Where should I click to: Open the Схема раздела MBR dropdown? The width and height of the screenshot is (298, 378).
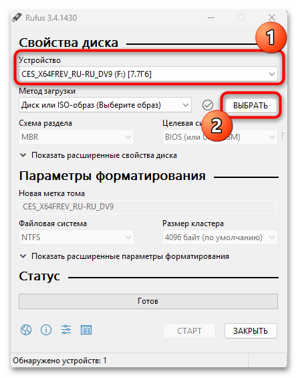tap(76, 137)
